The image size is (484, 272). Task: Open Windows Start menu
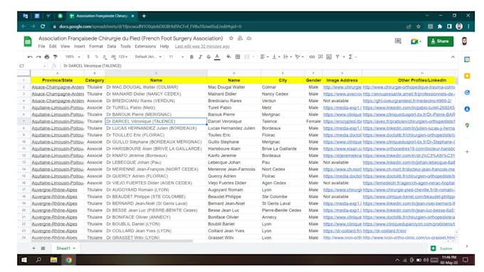[x=24, y=260]
